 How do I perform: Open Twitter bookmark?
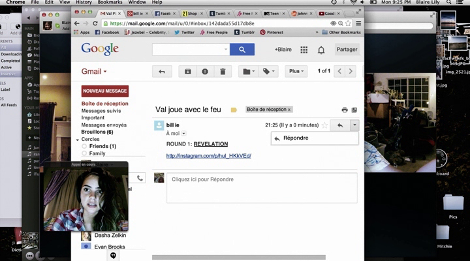184,33
